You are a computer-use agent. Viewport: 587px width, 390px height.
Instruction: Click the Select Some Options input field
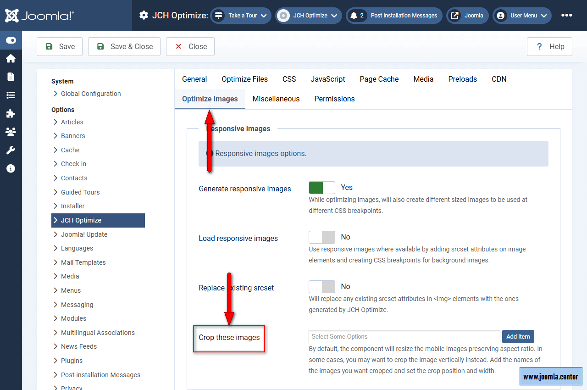[404, 337]
